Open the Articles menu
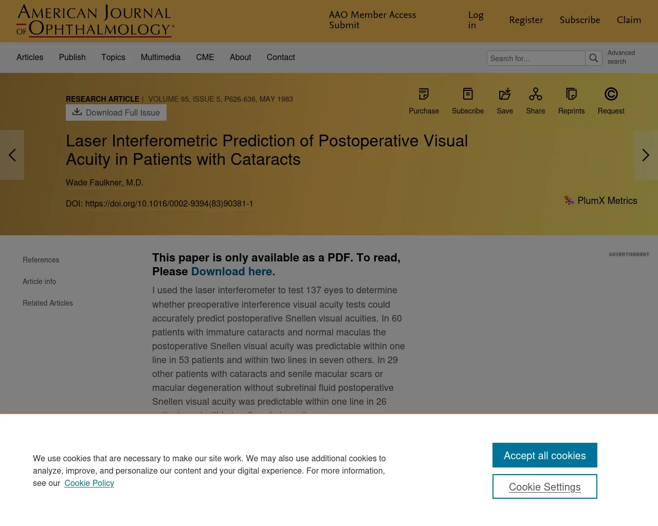658x526 pixels. click(x=30, y=58)
